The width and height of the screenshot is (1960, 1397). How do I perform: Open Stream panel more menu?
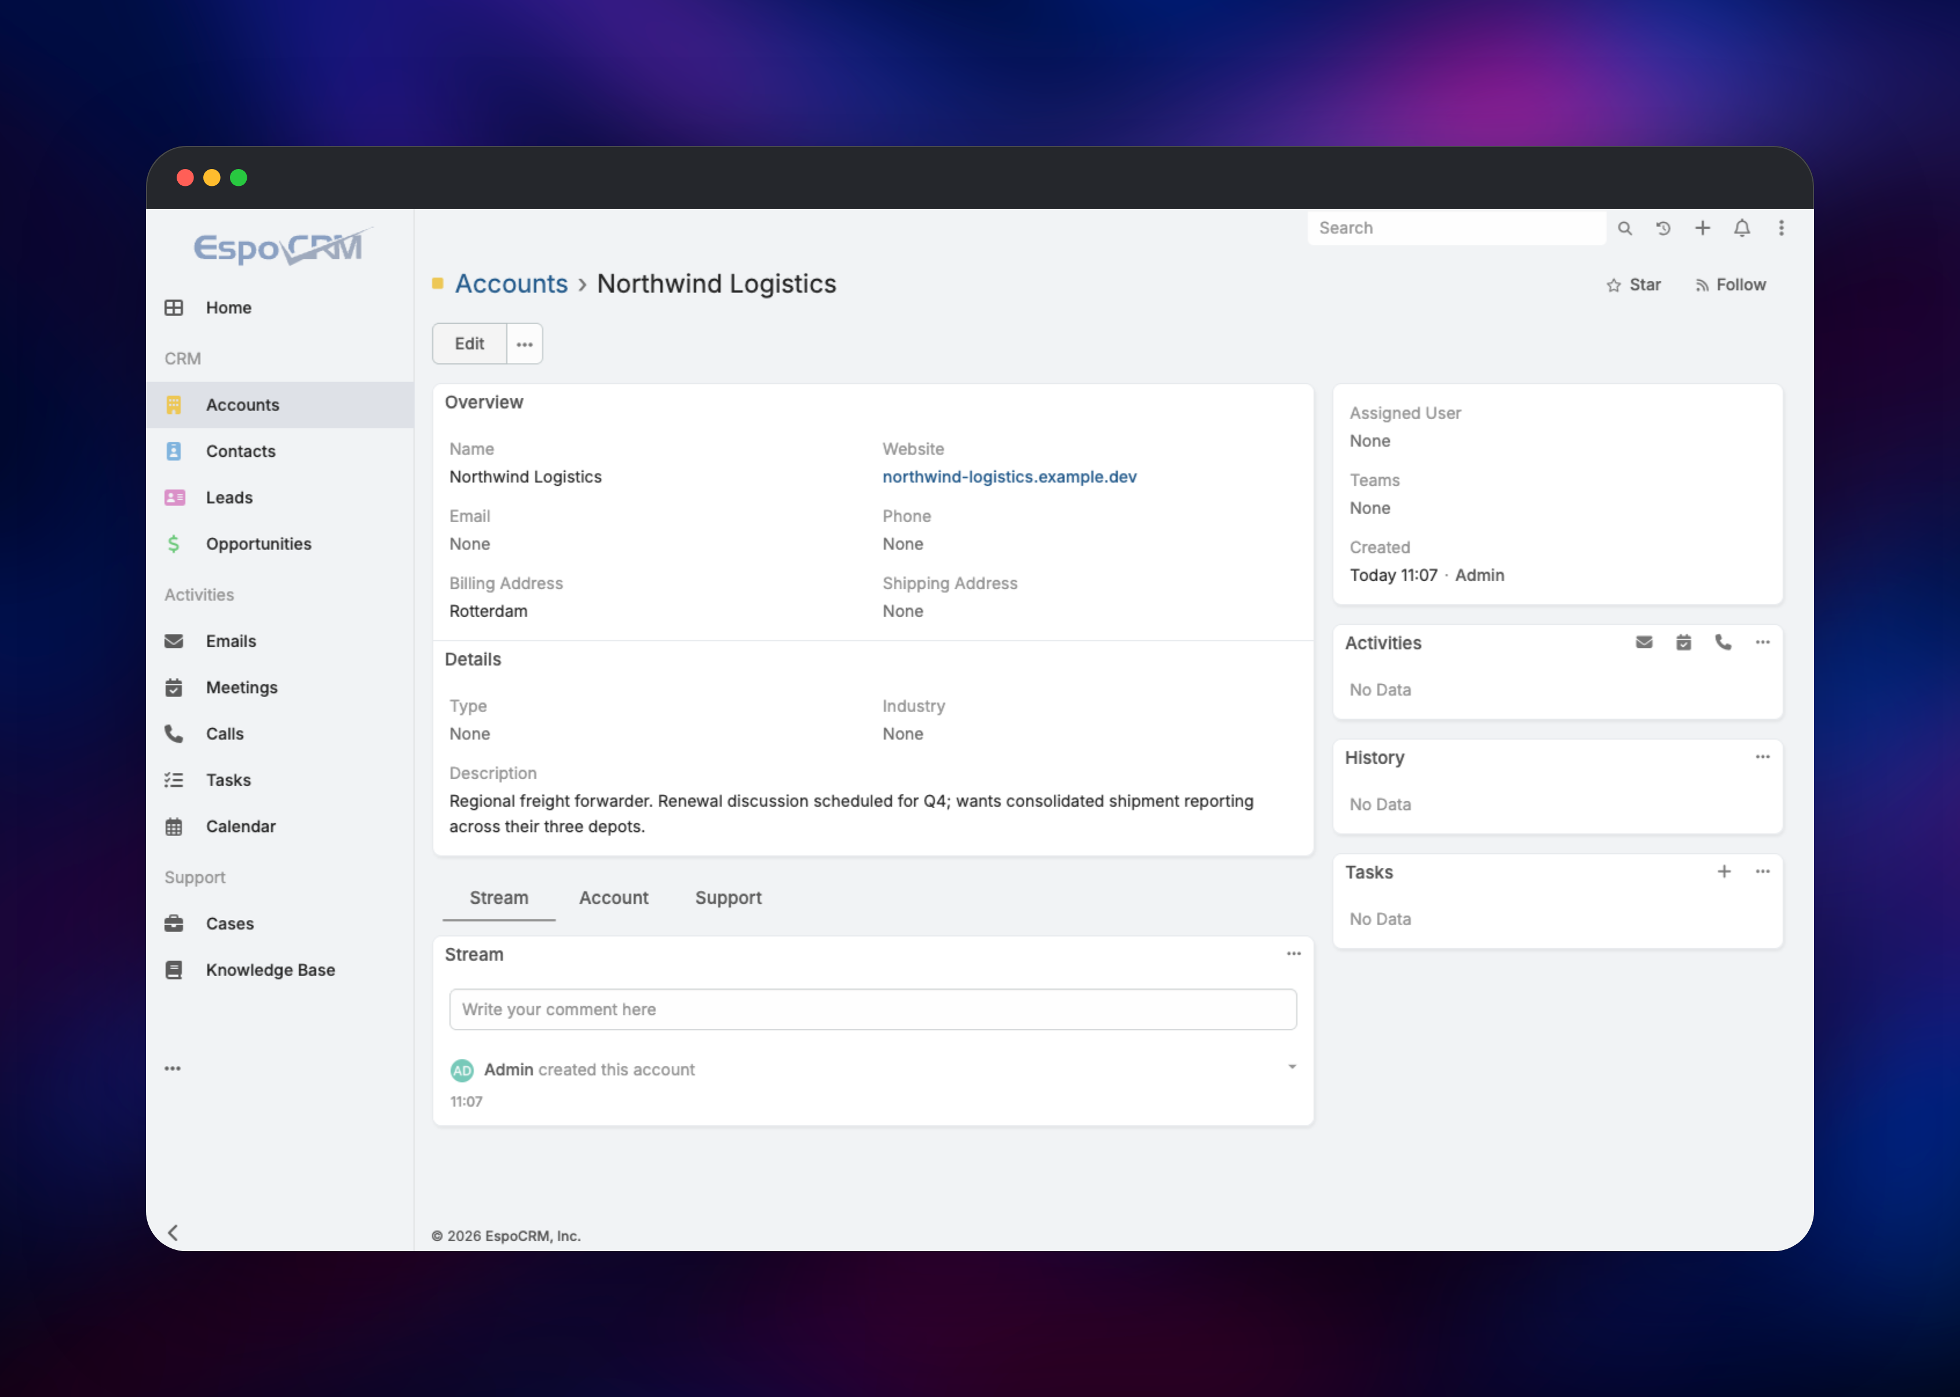[1294, 955]
